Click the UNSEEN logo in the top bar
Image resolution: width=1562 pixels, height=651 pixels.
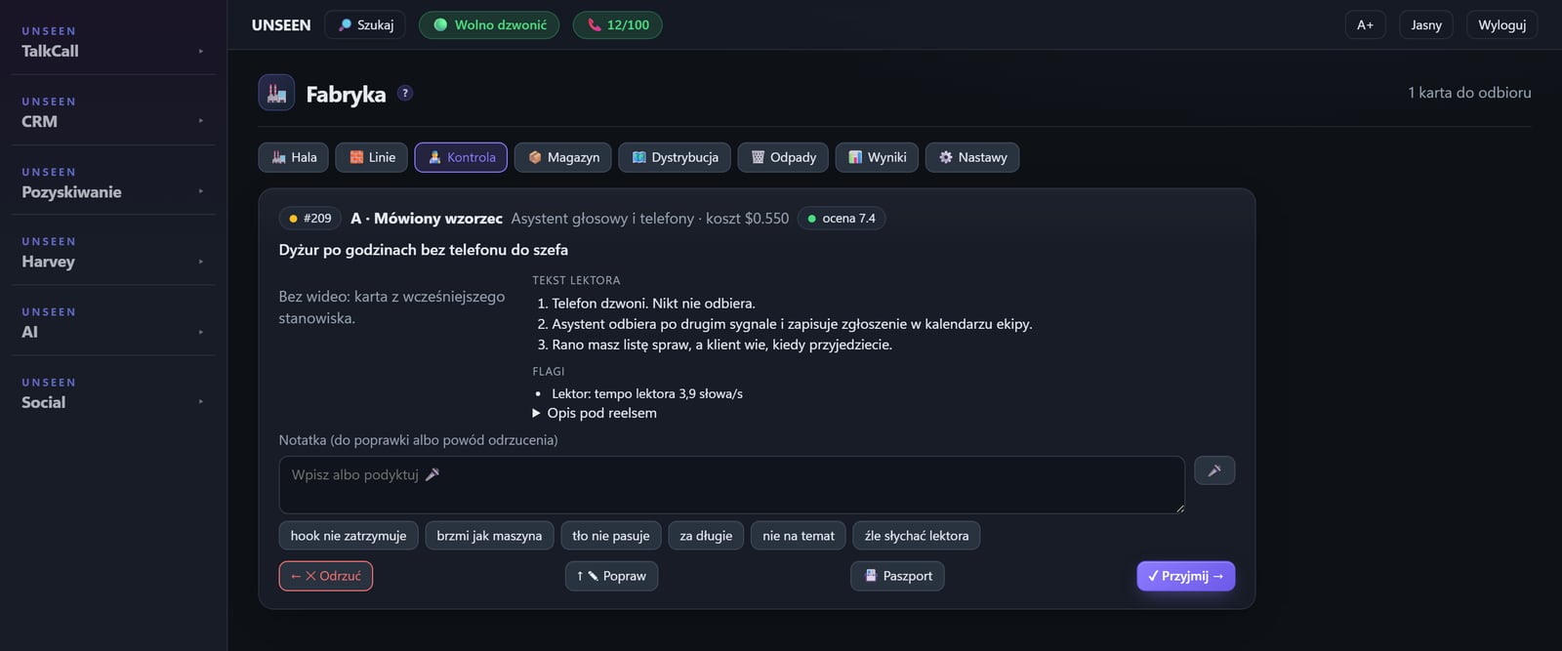coord(281,25)
